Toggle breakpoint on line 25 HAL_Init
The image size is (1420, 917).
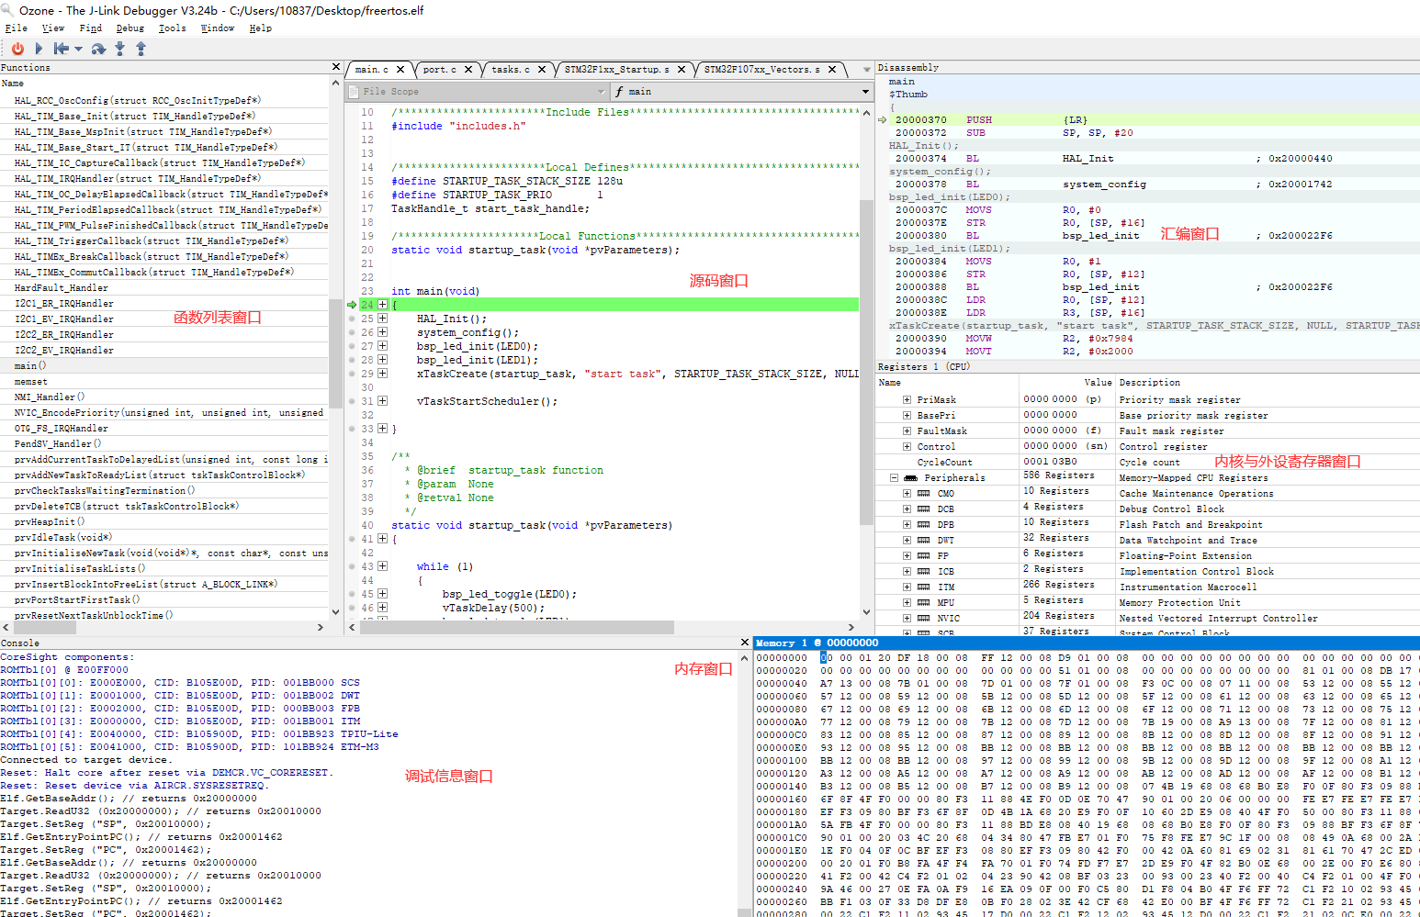pos(352,319)
